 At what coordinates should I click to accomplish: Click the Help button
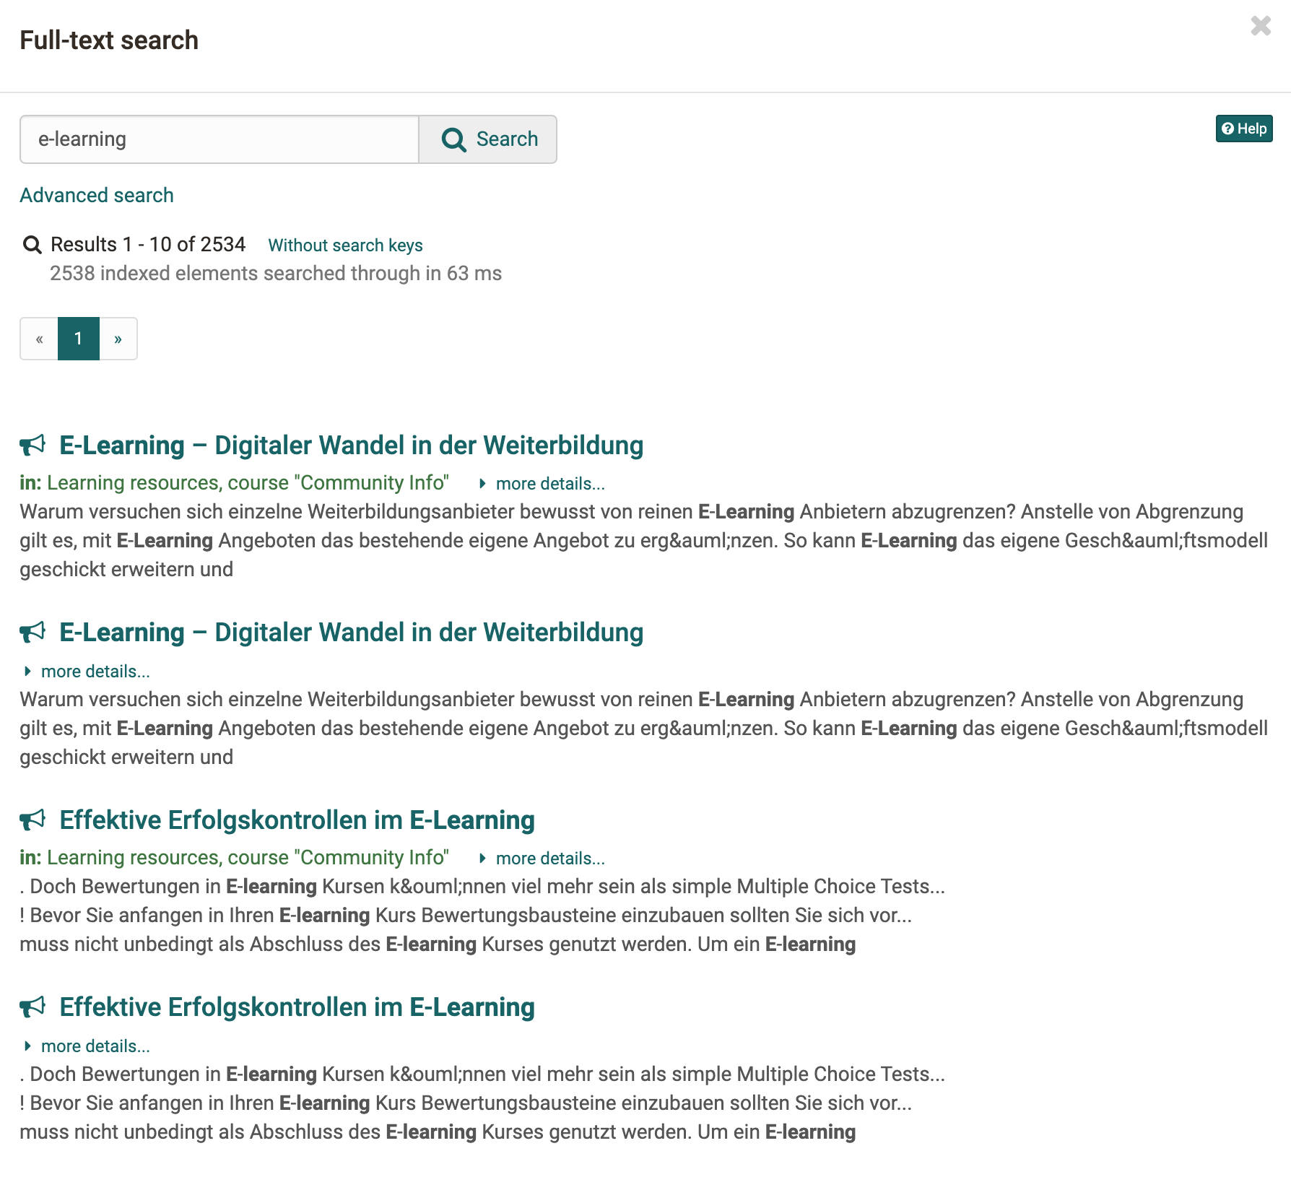pos(1243,129)
